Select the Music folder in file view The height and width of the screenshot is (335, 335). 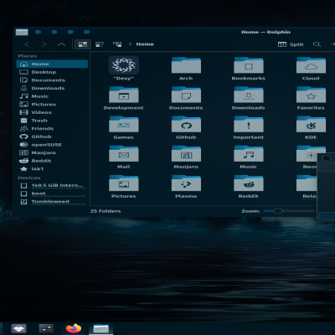pos(249,153)
